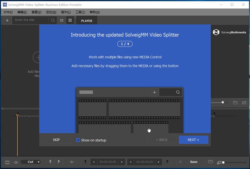250x169 pixels.
Task: Switch media panel to thumbnail grid view
Action: click(70, 20)
